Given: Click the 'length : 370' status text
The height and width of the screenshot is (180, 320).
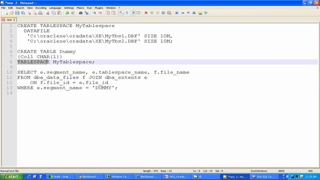Looking at the screenshot, I should (150, 171).
